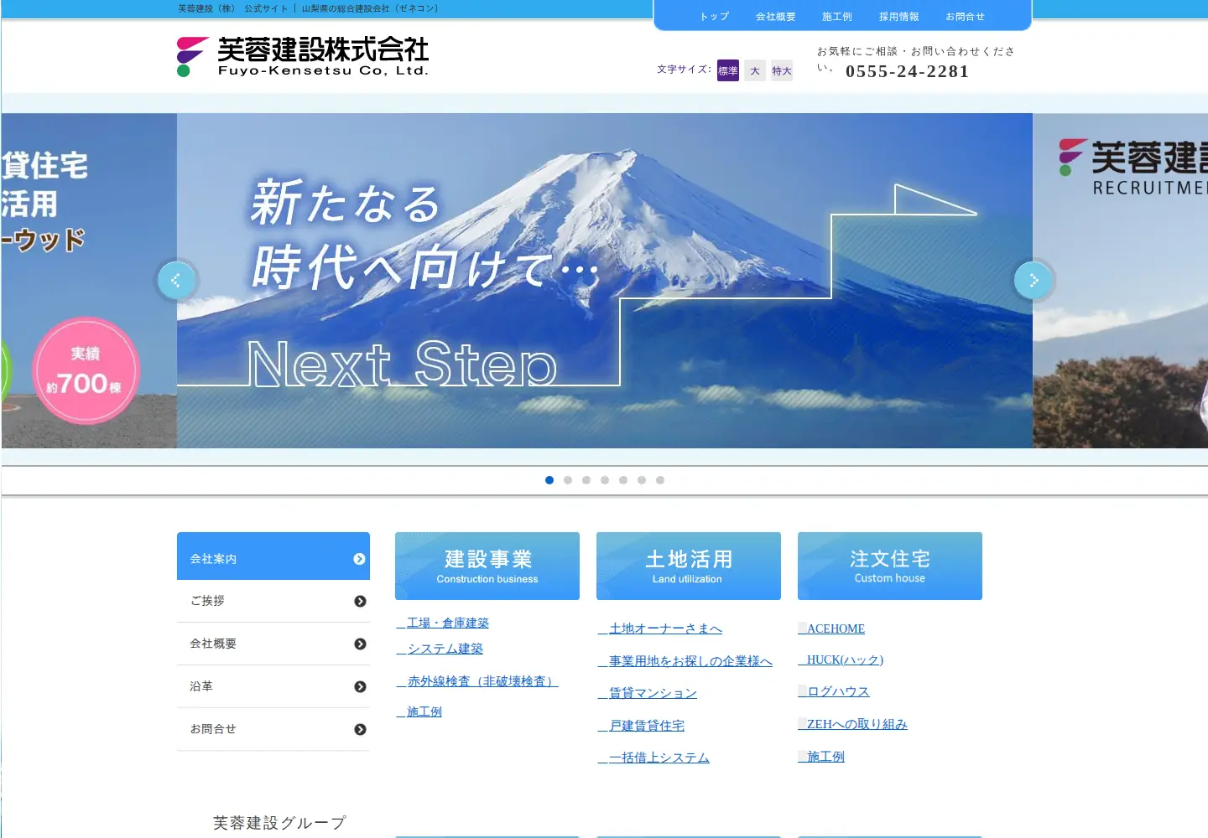Click the partial 賃貸住宅 slide at left
Screen dimensions: 1208x838
click(x=89, y=281)
